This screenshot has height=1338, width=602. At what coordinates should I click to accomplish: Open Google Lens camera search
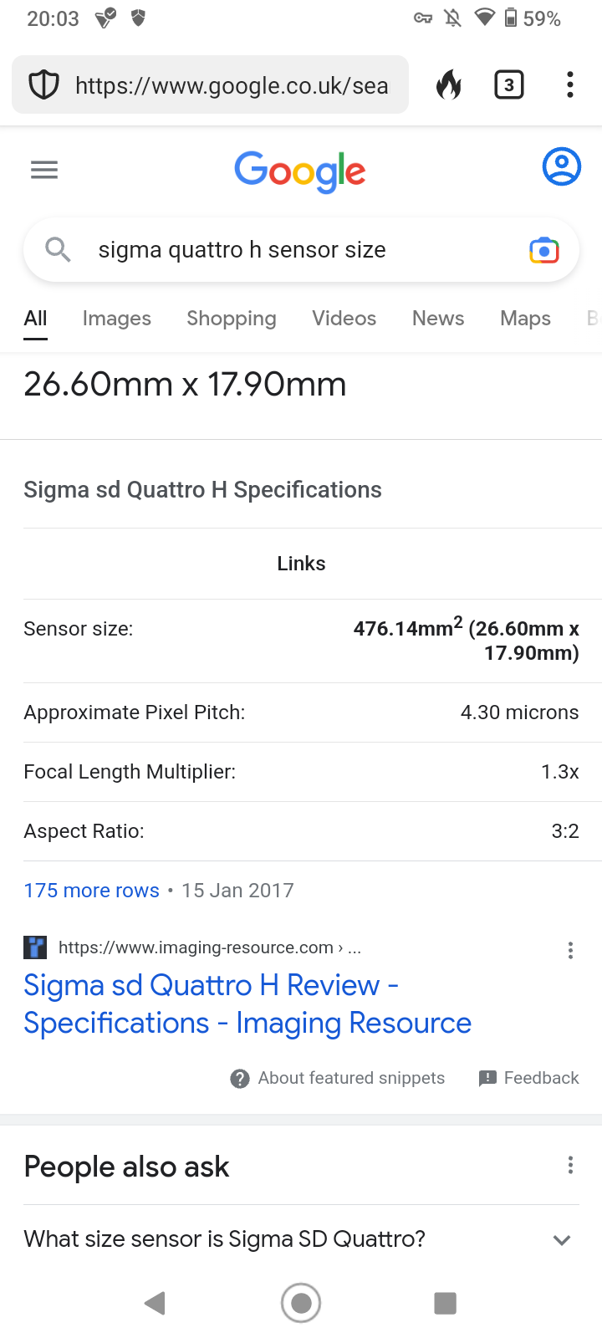tap(544, 250)
